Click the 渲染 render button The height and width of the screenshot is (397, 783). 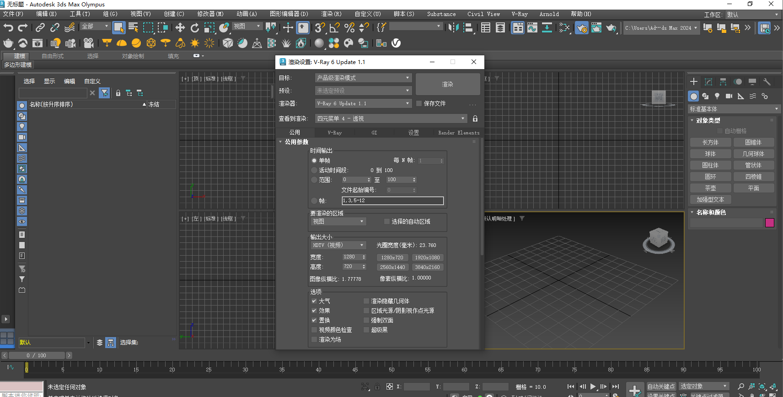(447, 84)
